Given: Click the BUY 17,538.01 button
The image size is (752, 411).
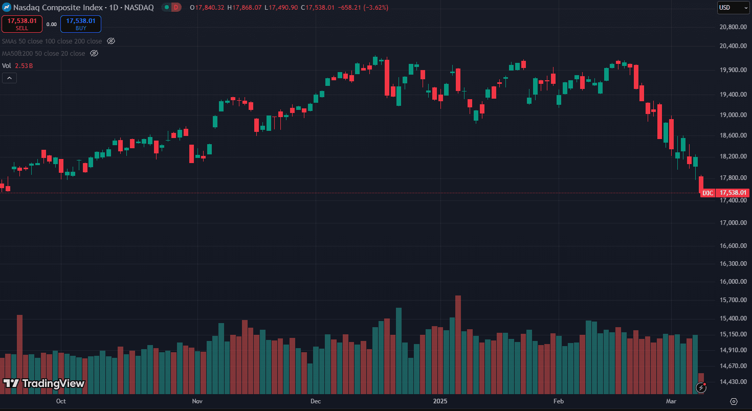Looking at the screenshot, I should [x=81, y=24].
